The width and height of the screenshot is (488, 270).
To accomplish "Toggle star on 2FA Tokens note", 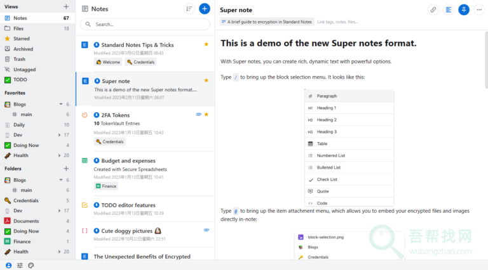I will pyautogui.click(x=206, y=115).
